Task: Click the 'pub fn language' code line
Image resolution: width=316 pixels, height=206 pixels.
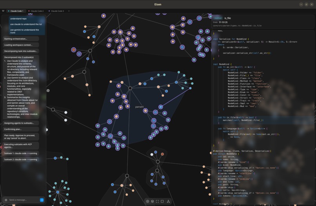Action: (x=242, y=129)
